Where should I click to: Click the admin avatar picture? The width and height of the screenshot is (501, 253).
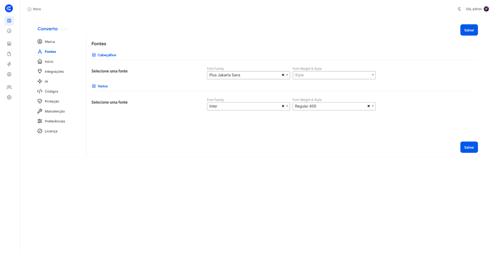point(486,9)
